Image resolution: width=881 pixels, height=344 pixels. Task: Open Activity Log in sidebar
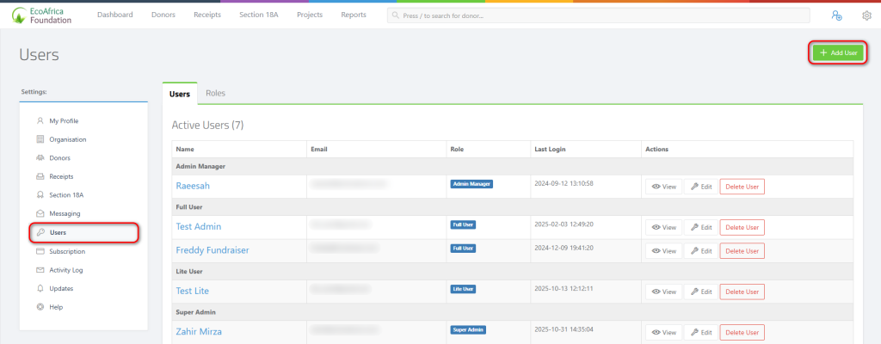pyautogui.click(x=65, y=270)
